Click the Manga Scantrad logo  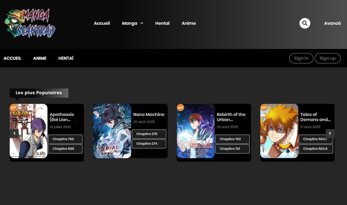[30, 23]
